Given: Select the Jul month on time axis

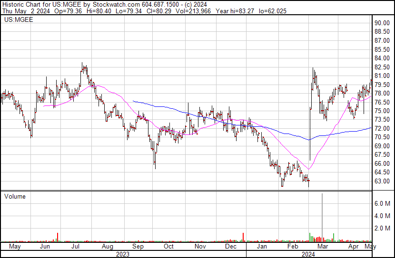Looking at the screenshot, I should [76, 247].
